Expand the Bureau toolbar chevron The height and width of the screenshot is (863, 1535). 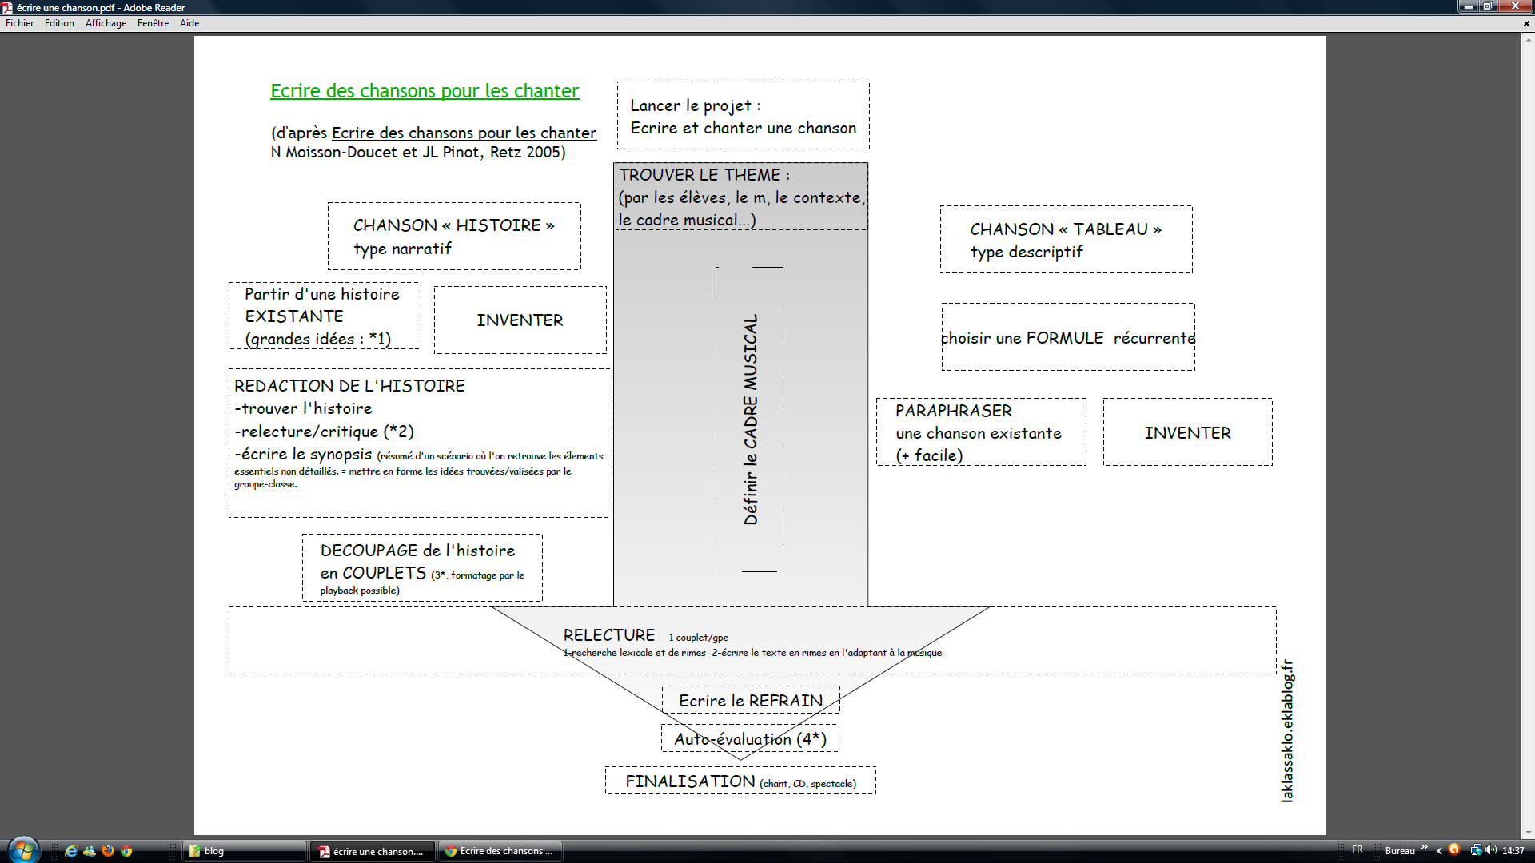click(1424, 848)
